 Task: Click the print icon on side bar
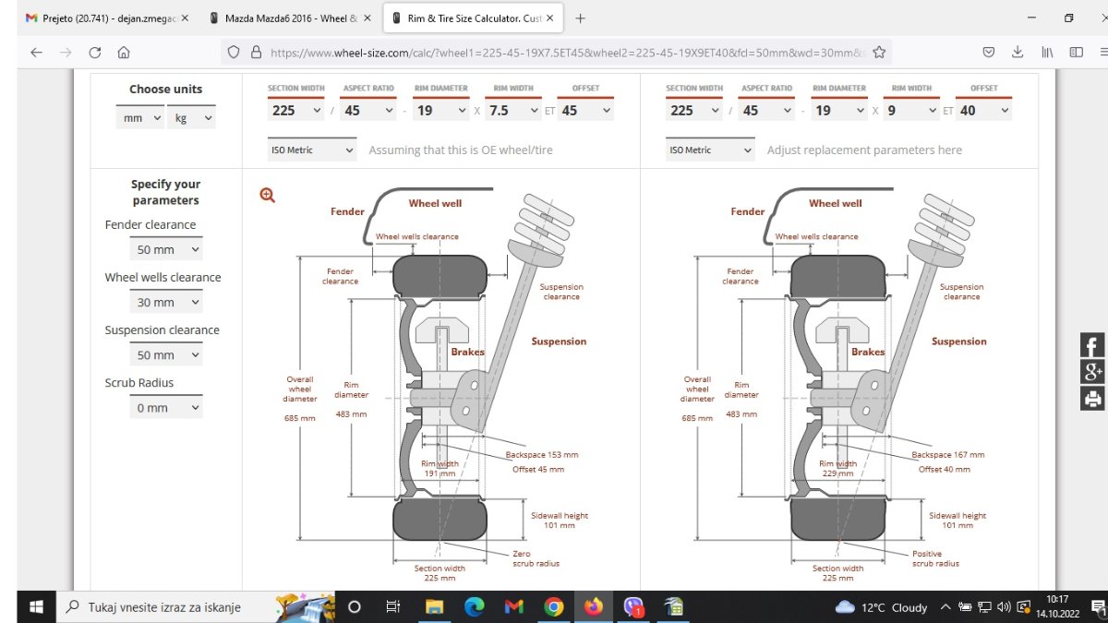pyautogui.click(x=1092, y=399)
